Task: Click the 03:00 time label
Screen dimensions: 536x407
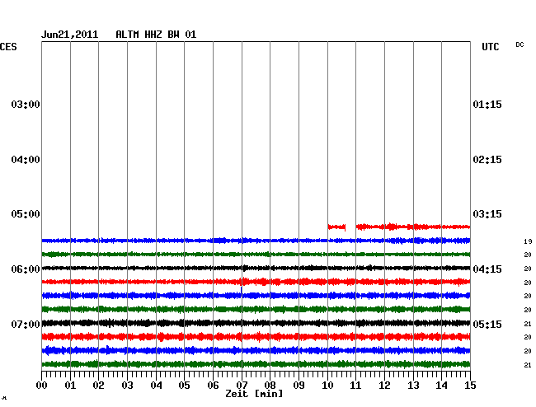Action: [x=26, y=105]
